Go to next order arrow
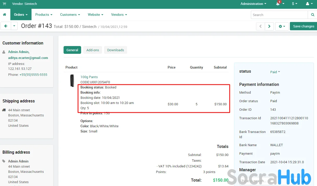Screen dimensions: 317x186 pos(269,26)
